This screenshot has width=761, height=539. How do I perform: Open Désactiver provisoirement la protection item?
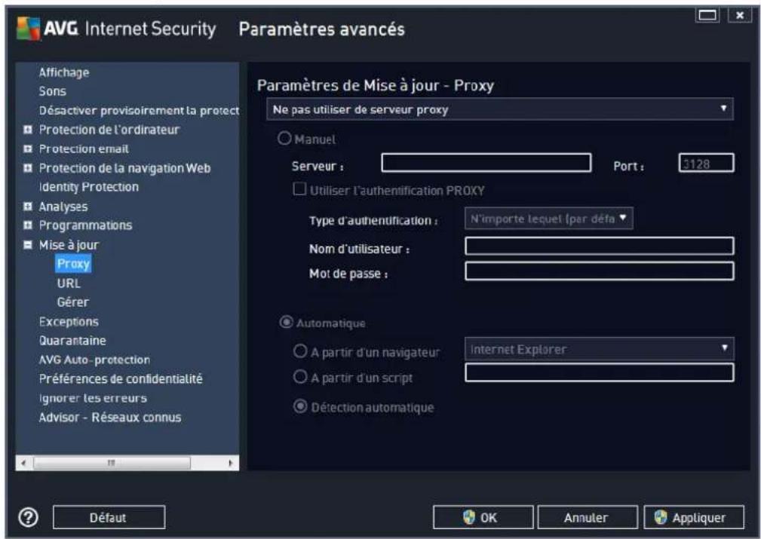click(x=139, y=111)
